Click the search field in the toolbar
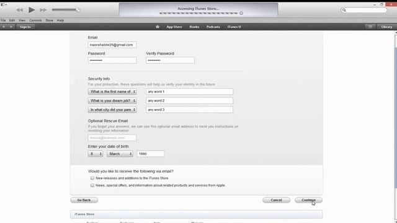The width and height of the screenshot is (397, 223). (x=364, y=10)
